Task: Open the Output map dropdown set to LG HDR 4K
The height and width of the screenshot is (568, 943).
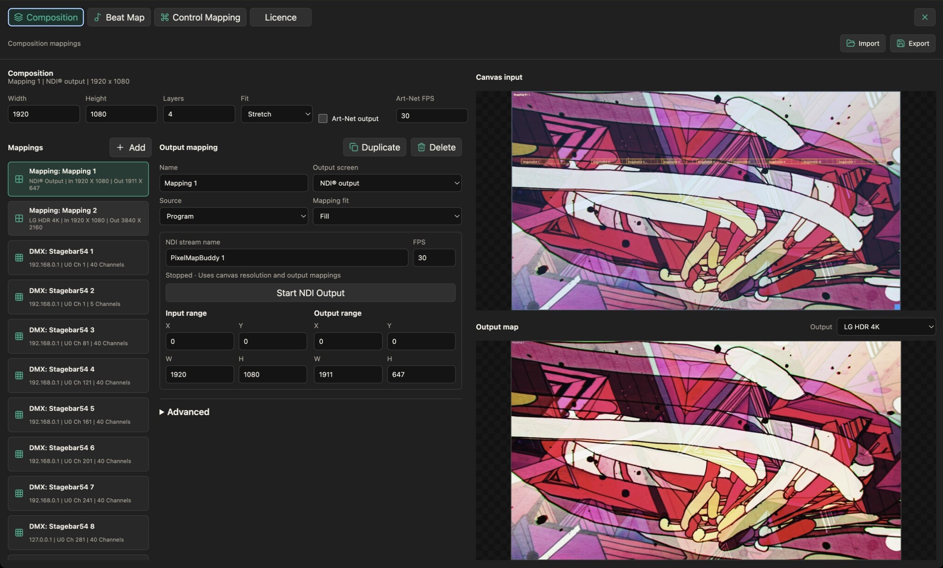Action: (x=886, y=327)
